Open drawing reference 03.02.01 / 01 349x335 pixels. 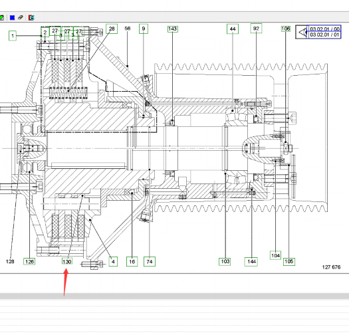tap(324, 35)
